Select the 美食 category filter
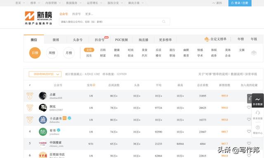Viewport: 264px width, 158px height. (x=144, y=50)
